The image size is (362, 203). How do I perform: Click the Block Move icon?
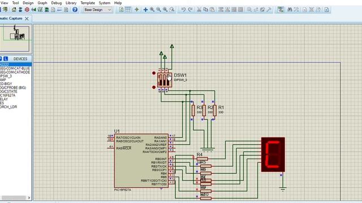pyautogui.click(x=227, y=10)
